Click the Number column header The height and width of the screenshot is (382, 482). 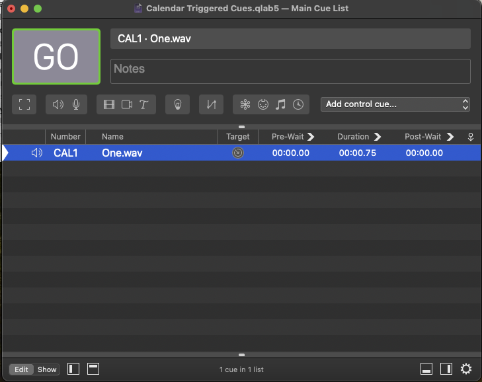point(65,137)
